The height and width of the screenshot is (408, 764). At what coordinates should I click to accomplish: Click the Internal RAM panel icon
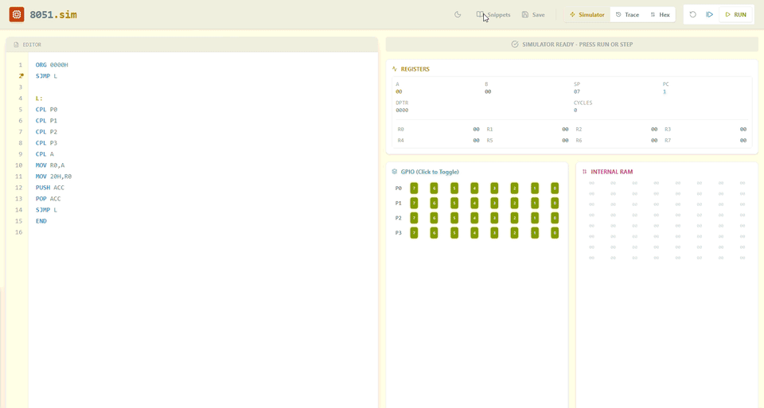click(584, 172)
